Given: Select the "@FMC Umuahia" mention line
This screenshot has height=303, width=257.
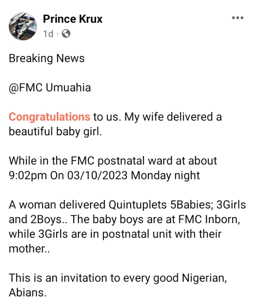Looking at the screenshot, I should click(50, 88).
